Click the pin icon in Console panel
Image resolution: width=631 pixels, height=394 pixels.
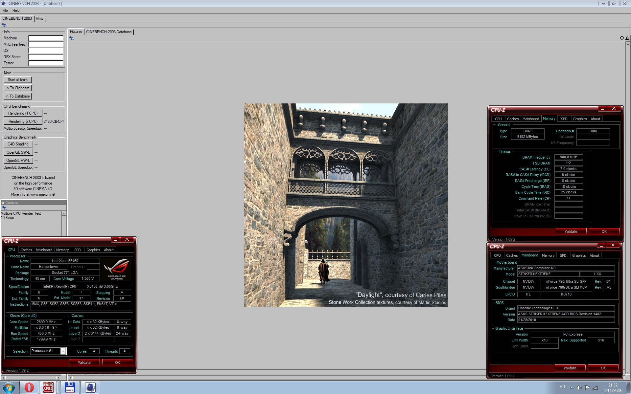pyautogui.click(x=4, y=208)
